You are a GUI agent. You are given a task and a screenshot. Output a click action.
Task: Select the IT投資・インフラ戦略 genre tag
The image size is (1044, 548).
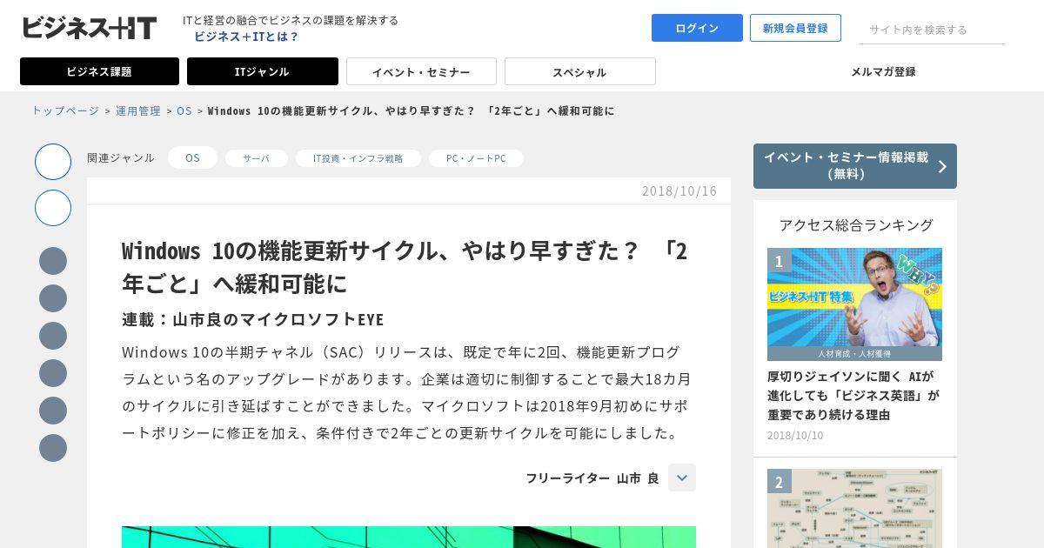coord(358,158)
